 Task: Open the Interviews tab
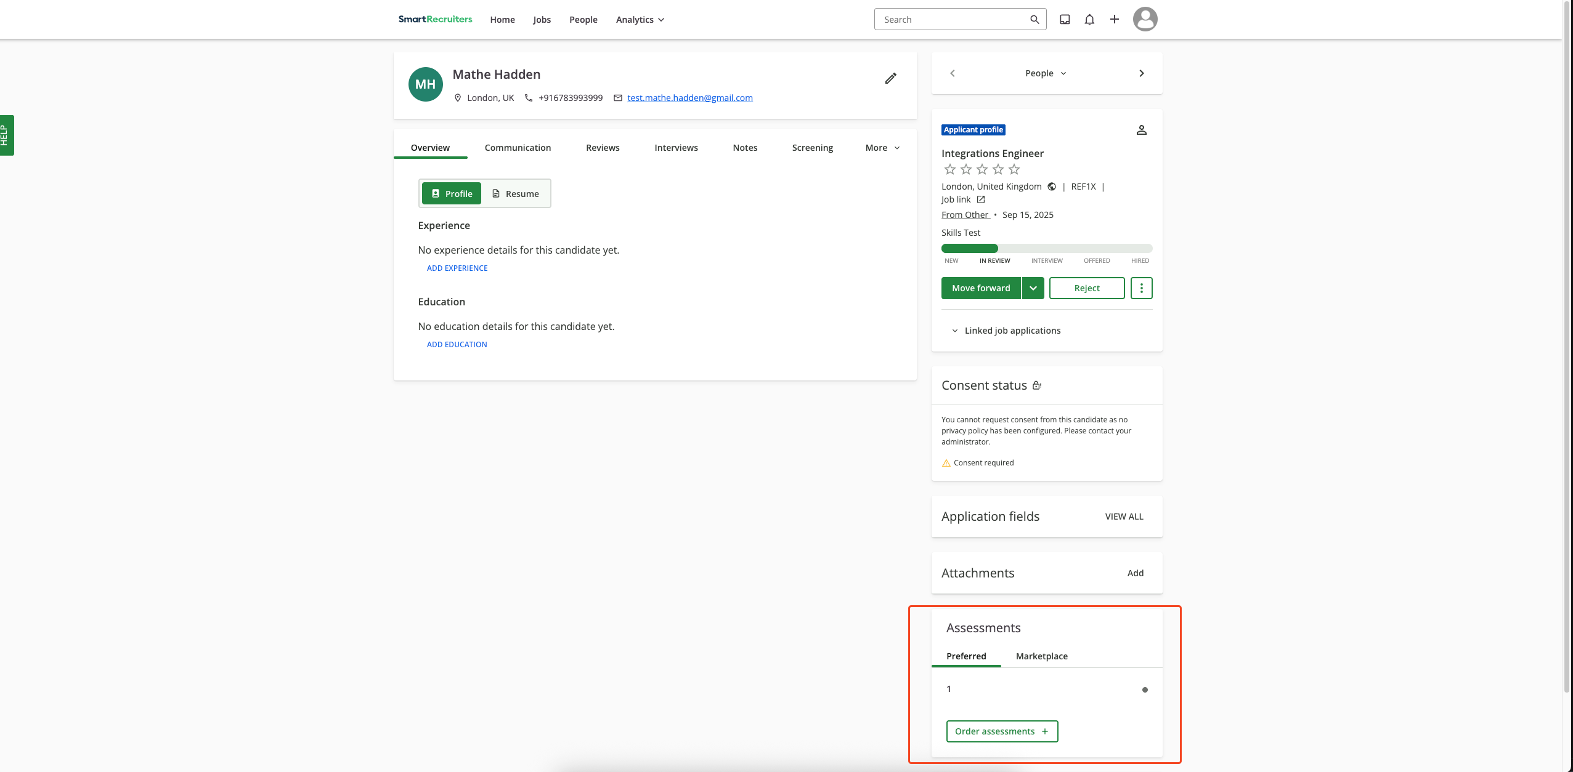tap(676, 148)
